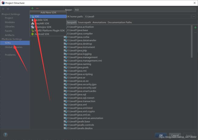
Task: Click the red minus remove SDK icon
Action: pyautogui.click(x=37, y=8)
